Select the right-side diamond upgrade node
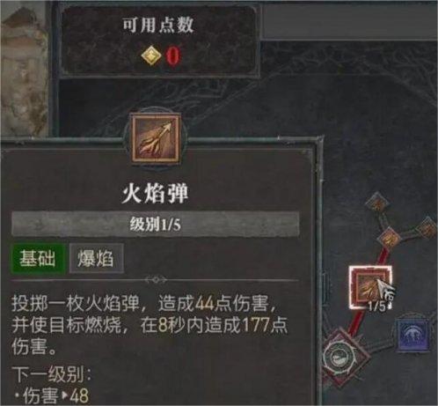This screenshot has width=438, height=406. pos(429,228)
